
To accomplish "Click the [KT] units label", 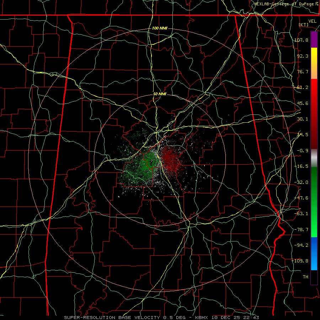I will pyautogui.click(x=304, y=25).
